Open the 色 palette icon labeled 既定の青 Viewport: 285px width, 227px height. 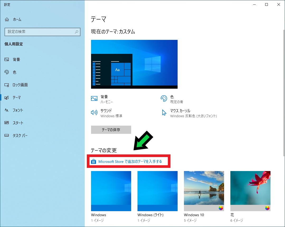click(164, 98)
